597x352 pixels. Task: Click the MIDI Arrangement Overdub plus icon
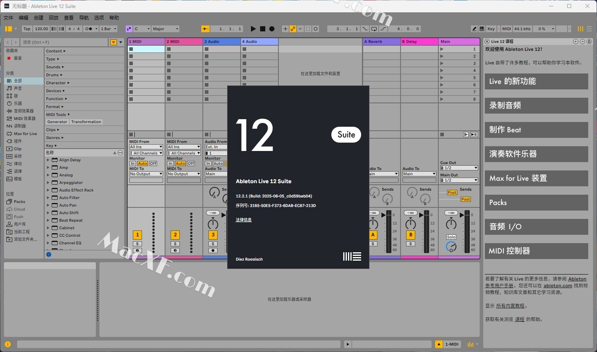pos(285,29)
